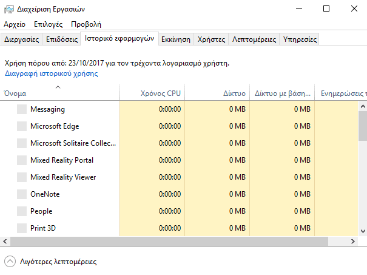367x275 pixels.
Task: Sort by Δίκτυο με βάση... column header
Action: [282, 92]
